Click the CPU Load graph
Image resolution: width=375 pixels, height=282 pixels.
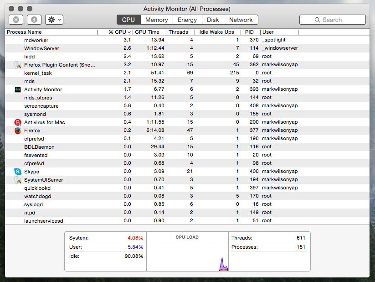point(187,256)
